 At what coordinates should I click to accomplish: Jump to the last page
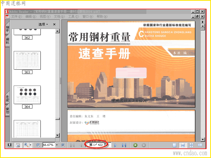click(x=124, y=145)
